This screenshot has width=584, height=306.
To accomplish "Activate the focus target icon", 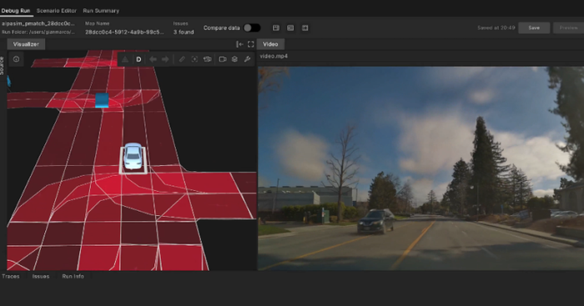I will (x=194, y=59).
